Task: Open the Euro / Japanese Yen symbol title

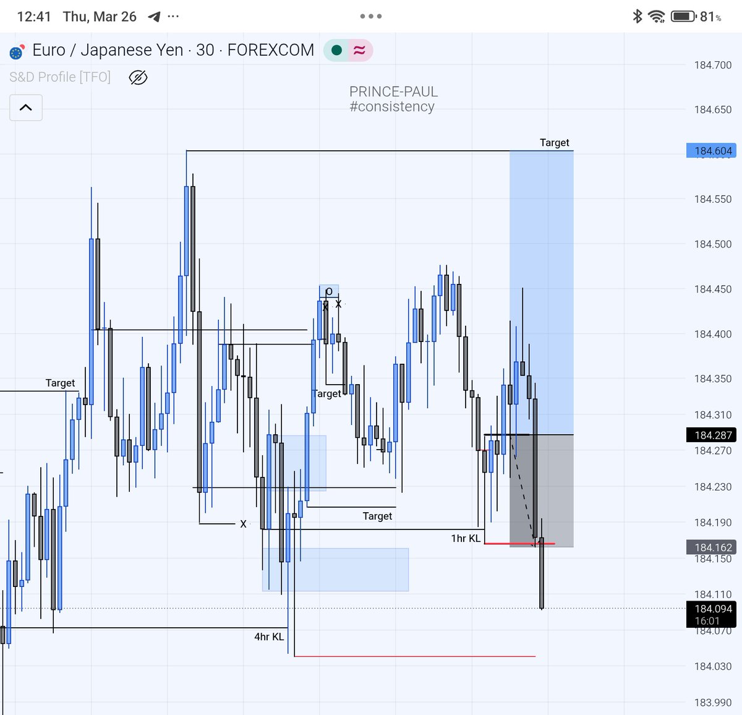Action: [x=173, y=50]
